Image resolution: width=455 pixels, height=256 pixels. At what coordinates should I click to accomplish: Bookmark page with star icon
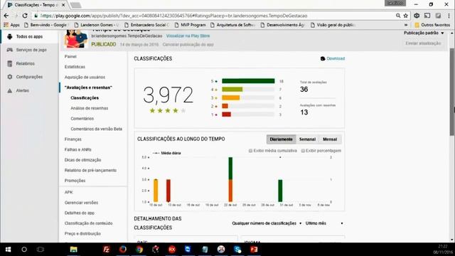click(406, 16)
